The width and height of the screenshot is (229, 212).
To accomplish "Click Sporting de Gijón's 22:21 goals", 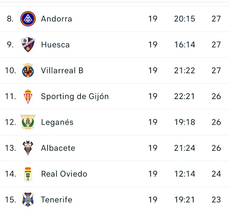I will coord(185,96).
